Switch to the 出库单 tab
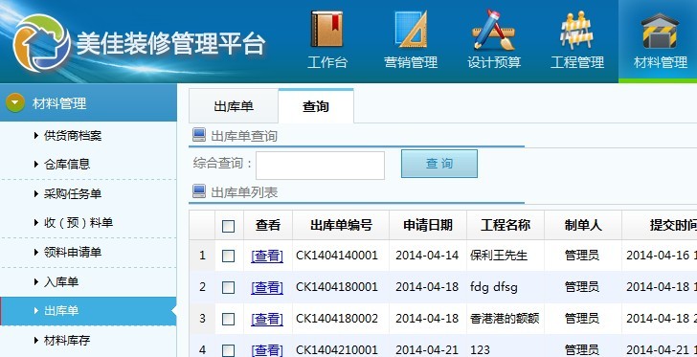697x357 pixels. [234, 106]
